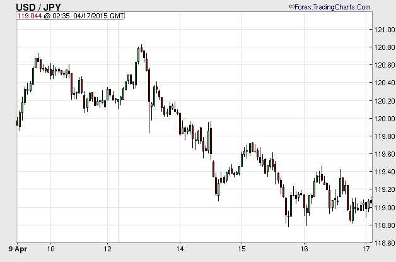Click the 02:35 04/17/2015 GMT timestamp
This screenshot has width=396, height=262.
point(88,16)
